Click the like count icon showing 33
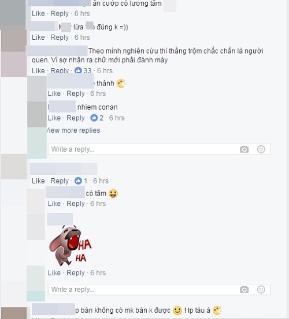Viewport: 289px width, 319px height. [x=78, y=70]
